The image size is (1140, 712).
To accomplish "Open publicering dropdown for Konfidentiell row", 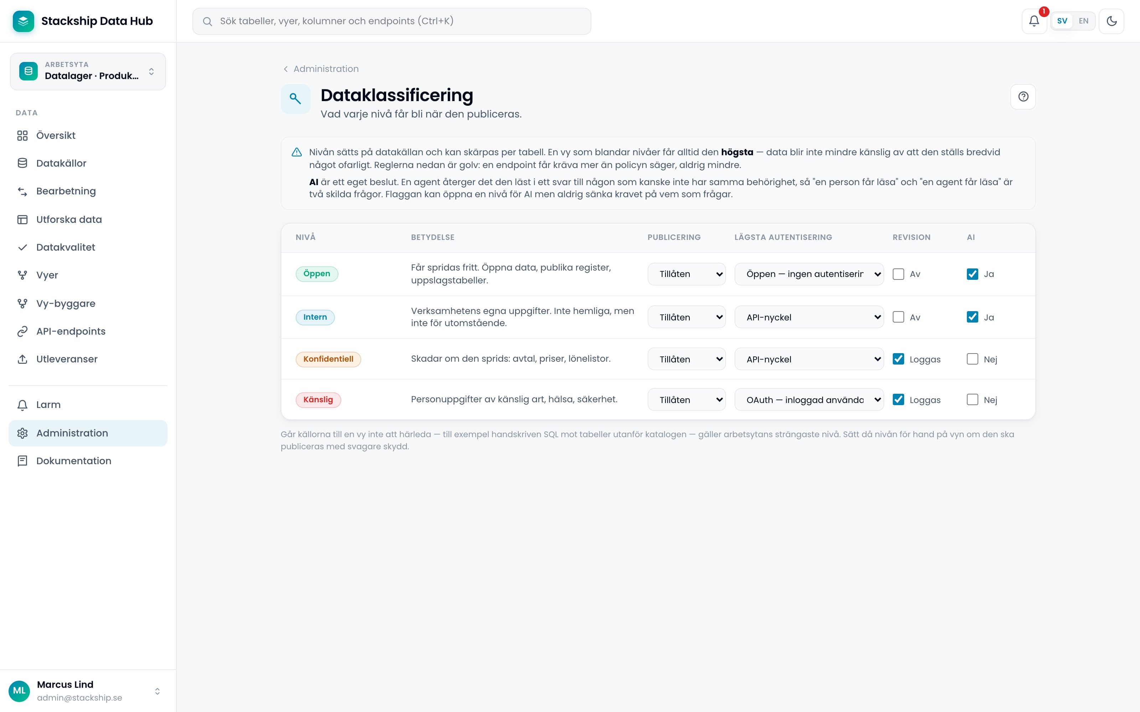I will pyautogui.click(x=686, y=359).
